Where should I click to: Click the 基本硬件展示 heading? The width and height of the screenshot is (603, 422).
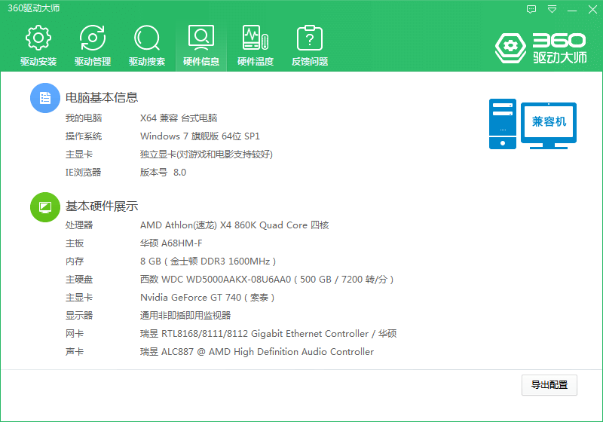[102, 206]
